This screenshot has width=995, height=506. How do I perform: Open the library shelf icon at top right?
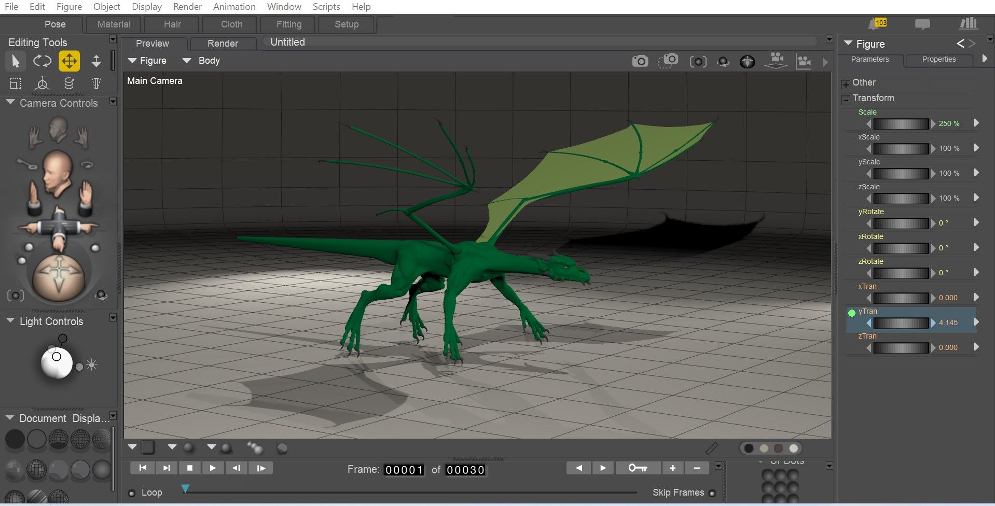coord(968,23)
